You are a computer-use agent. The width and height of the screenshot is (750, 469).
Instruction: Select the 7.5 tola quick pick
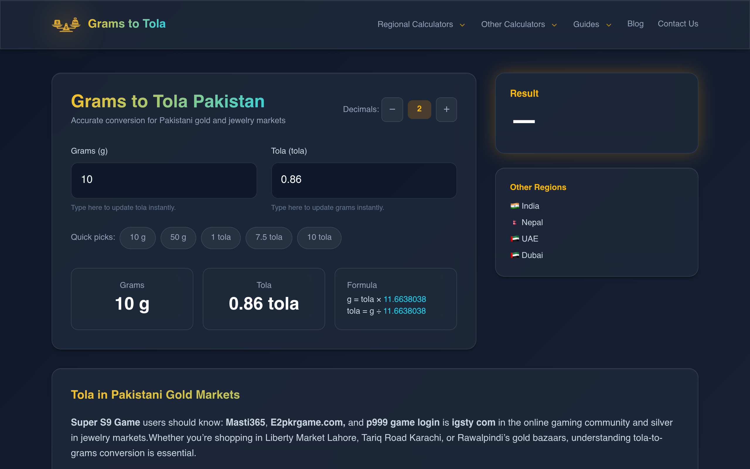[x=269, y=238]
